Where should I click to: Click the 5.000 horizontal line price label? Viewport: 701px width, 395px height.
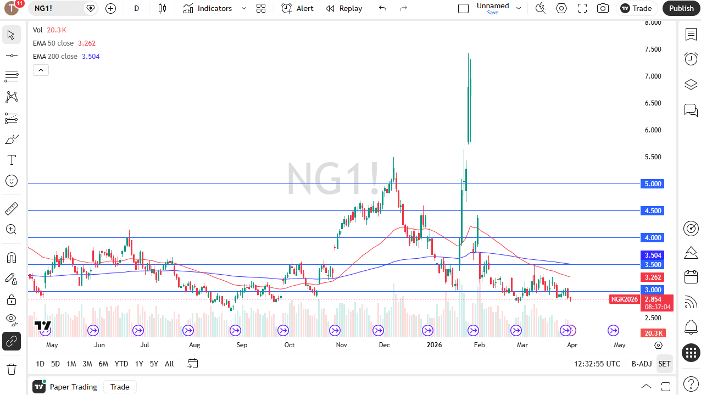653,184
